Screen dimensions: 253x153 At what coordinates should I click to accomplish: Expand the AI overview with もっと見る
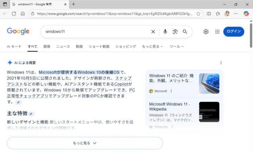[85, 143]
